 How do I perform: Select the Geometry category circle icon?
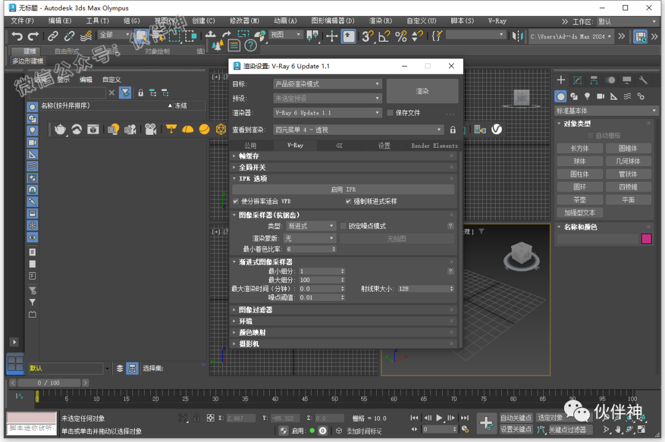(x=561, y=97)
